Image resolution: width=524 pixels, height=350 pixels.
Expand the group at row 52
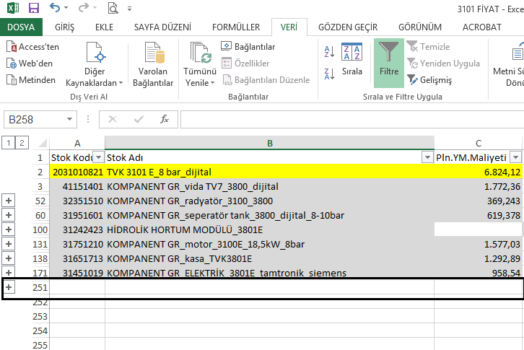click(x=9, y=201)
